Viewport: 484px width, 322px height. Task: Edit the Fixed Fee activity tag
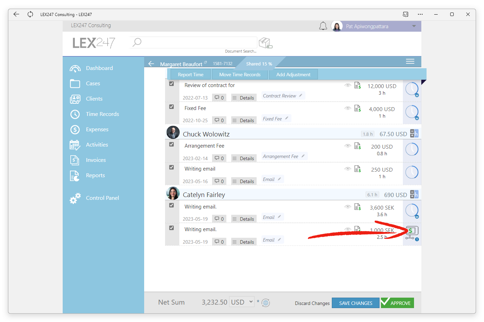pyautogui.click(x=287, y=118)
